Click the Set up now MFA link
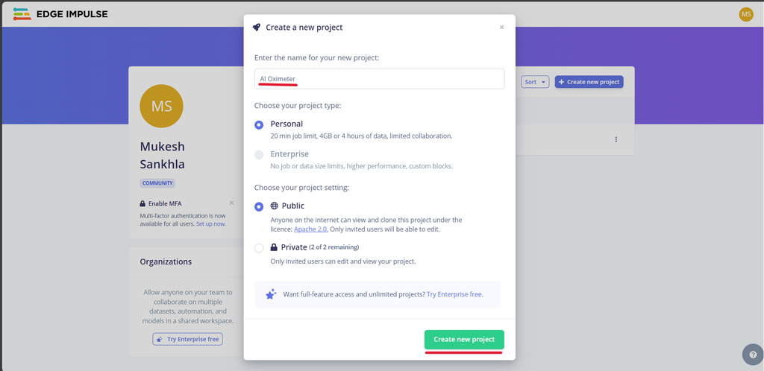Screen dimensions: 764x371 coord(211,223)
